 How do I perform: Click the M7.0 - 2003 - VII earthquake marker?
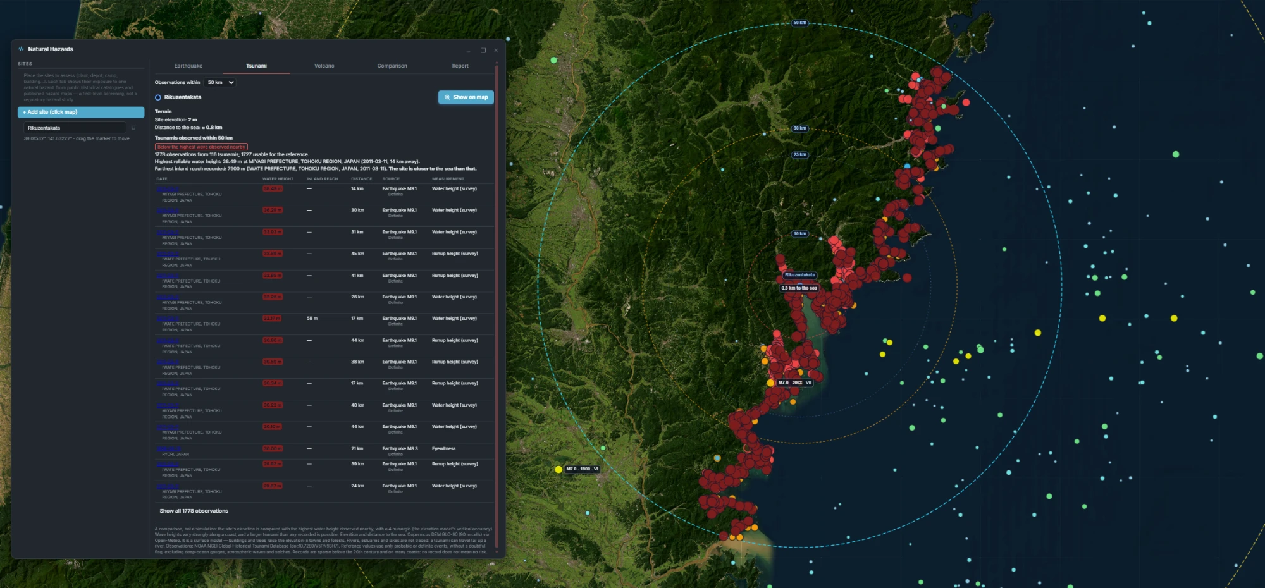(770, 383)
